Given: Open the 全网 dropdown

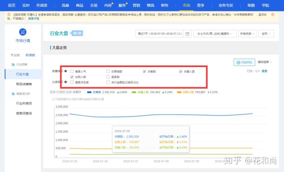Looking at the screenshot, I should [266, 34].
